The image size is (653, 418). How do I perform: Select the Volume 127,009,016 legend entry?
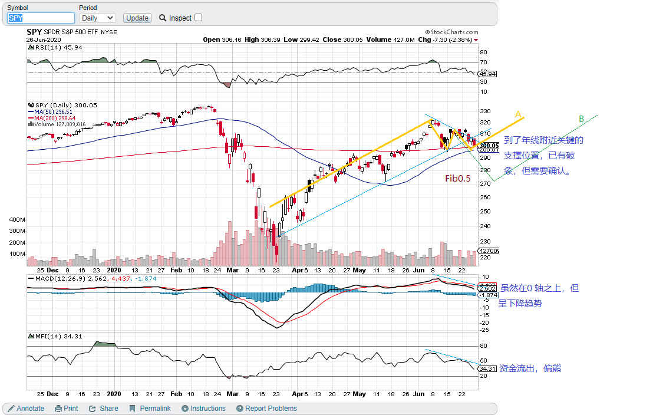(57, 124)
